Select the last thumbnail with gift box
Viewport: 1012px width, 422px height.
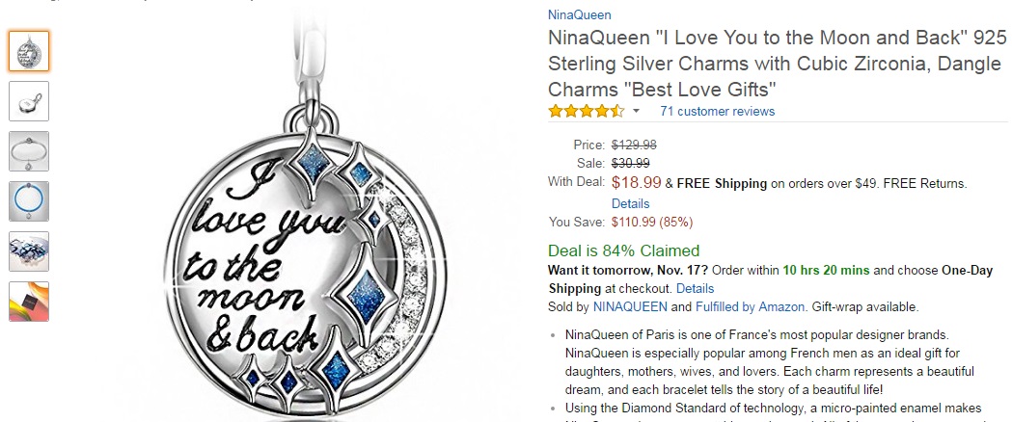click(x=29, y=302)
